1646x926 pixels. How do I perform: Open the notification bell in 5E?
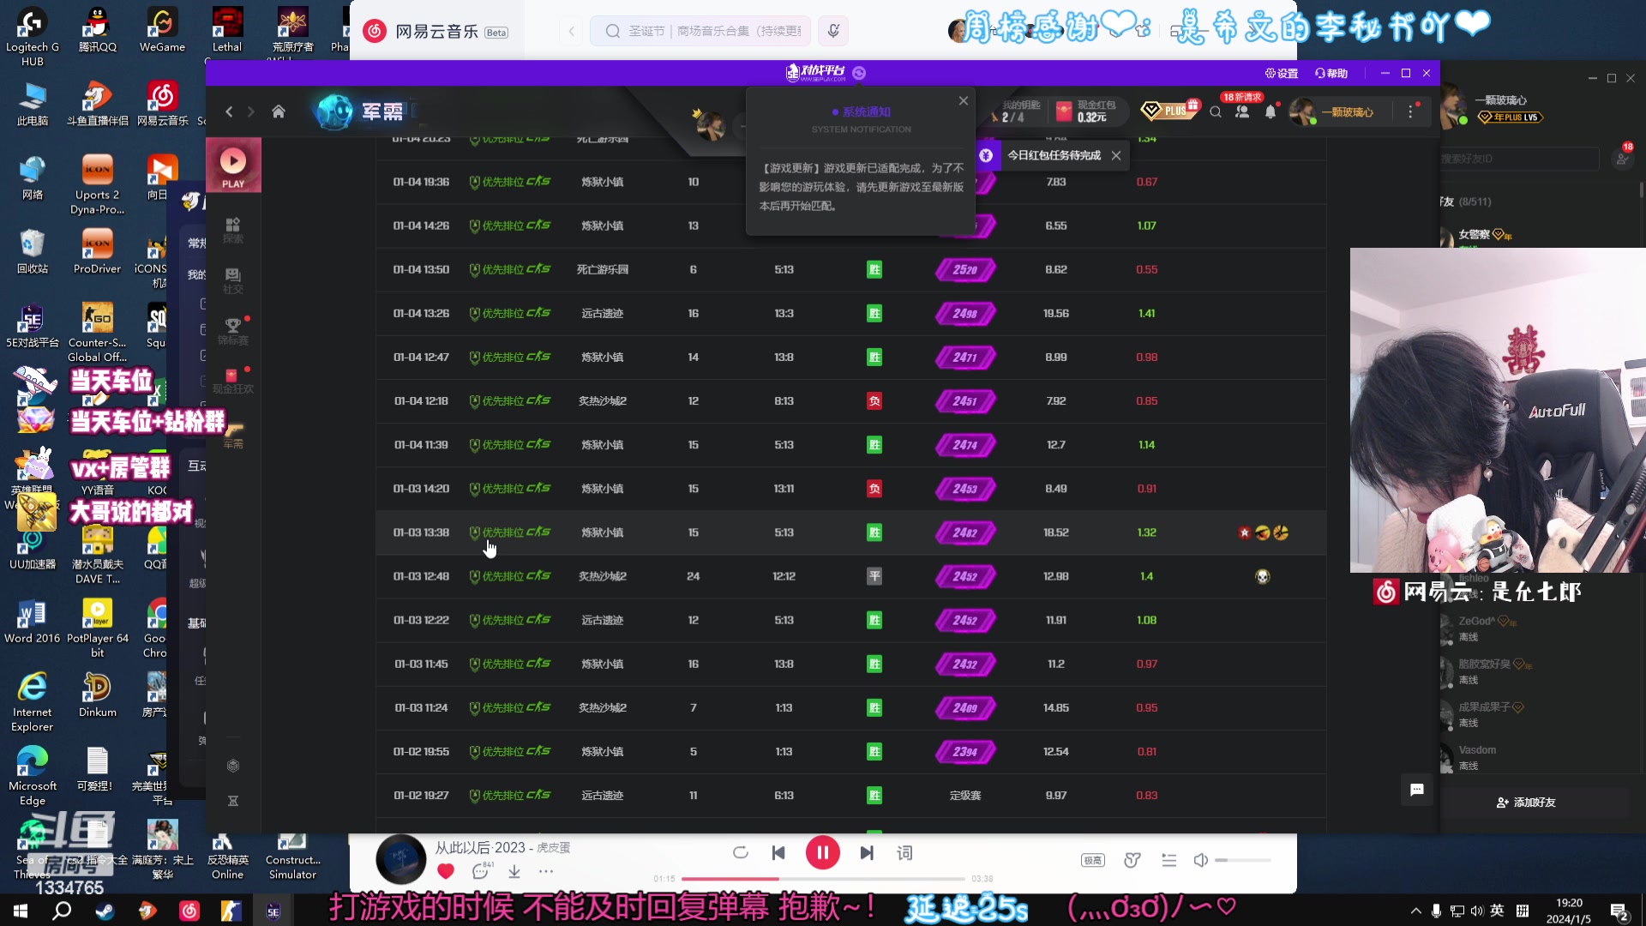(1271, 111)
